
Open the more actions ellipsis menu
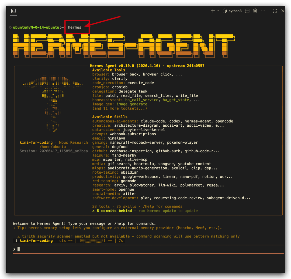point(263,11)
